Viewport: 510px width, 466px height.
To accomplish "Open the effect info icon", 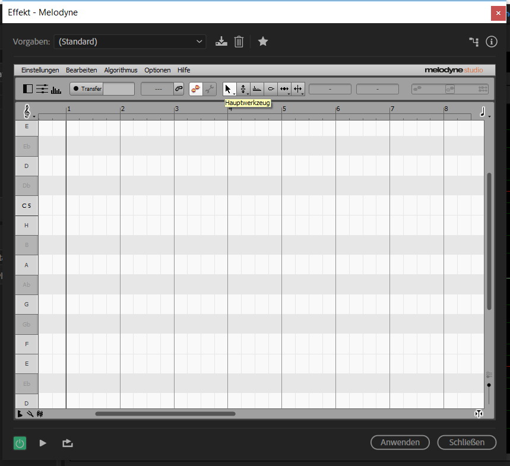I will (491, 42).
